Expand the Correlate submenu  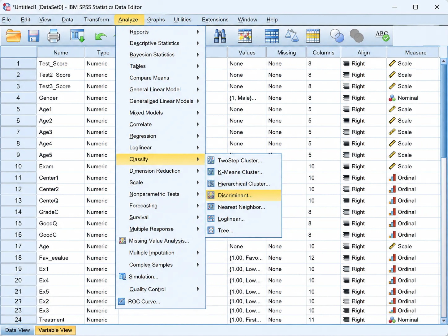tap(161, 124)
